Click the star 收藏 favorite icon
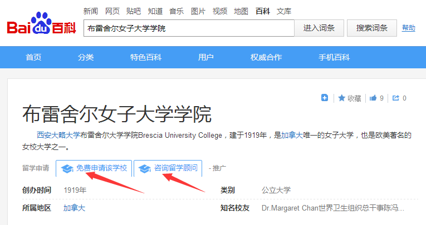426x225 pixels. [x=341, y=98]
